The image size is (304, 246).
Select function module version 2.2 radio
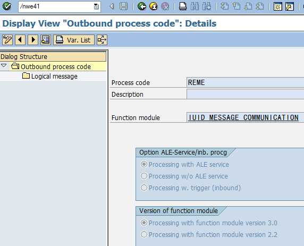click(144, 234)
